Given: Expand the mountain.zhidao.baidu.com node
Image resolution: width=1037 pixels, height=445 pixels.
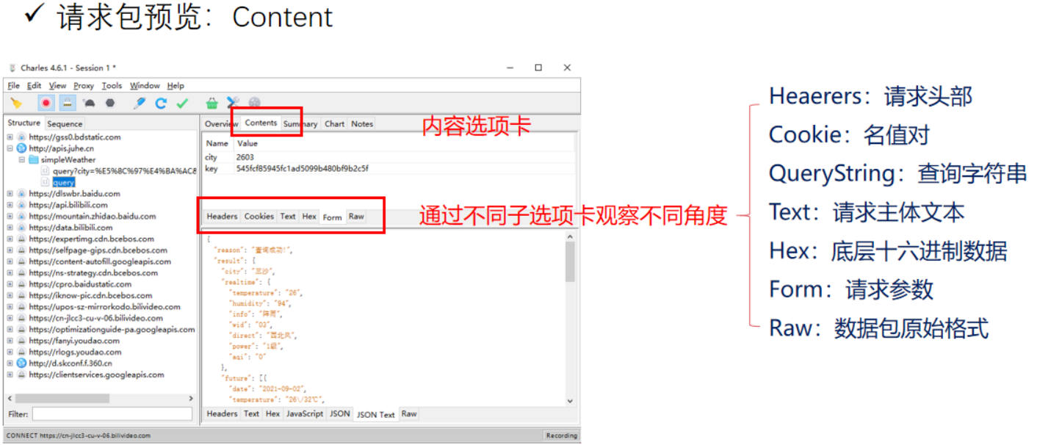Looking at the screenshot, I should 10,217.
